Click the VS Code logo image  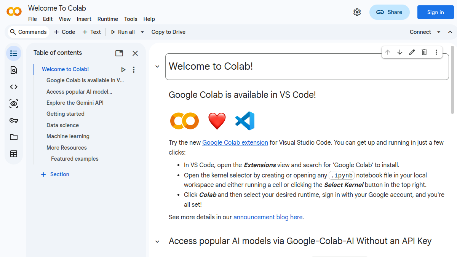(x=245, y=121)
